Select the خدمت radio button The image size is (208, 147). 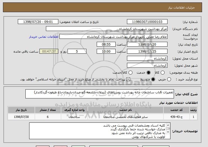[149, 73]
